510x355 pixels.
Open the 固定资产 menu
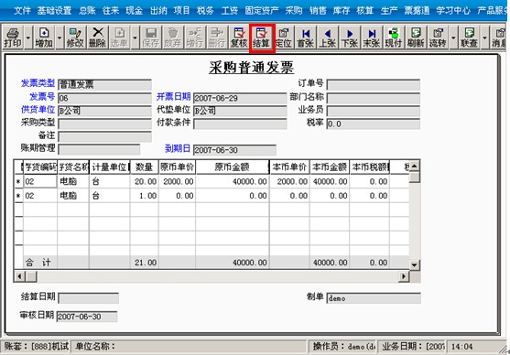click(262, 10)
